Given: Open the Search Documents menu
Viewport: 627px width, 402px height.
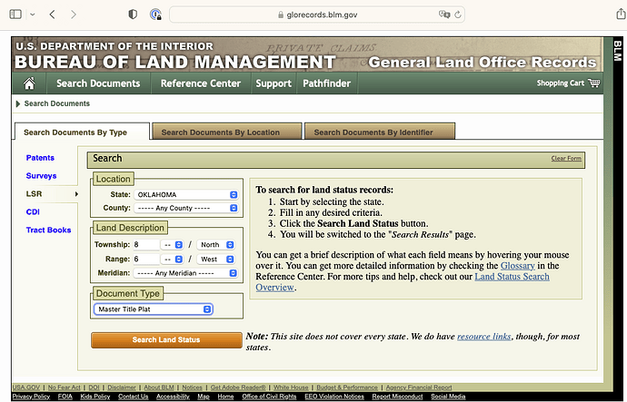Looking at the screenshot, I should (x=98, y=83).
